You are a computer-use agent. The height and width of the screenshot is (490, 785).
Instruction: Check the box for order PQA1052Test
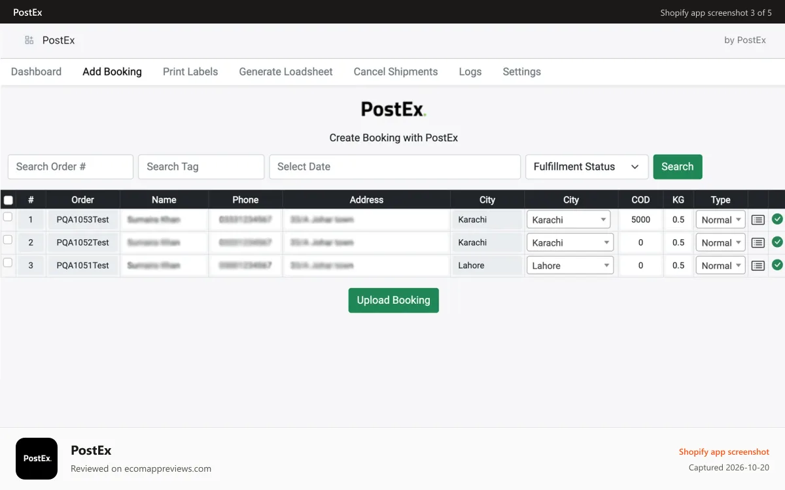(x=8, y=240)
